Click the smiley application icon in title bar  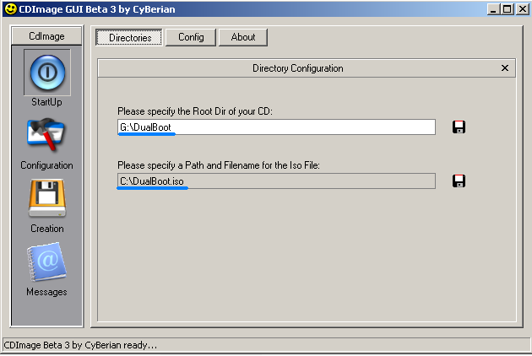10,8
